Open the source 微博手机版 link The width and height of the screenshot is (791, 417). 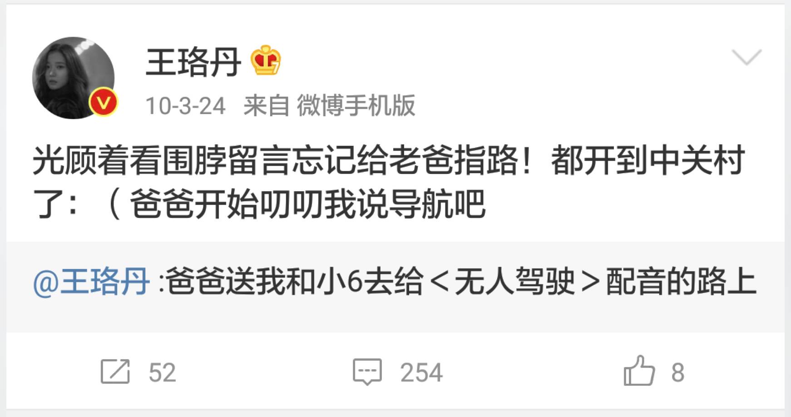click(x=356, y=106)
